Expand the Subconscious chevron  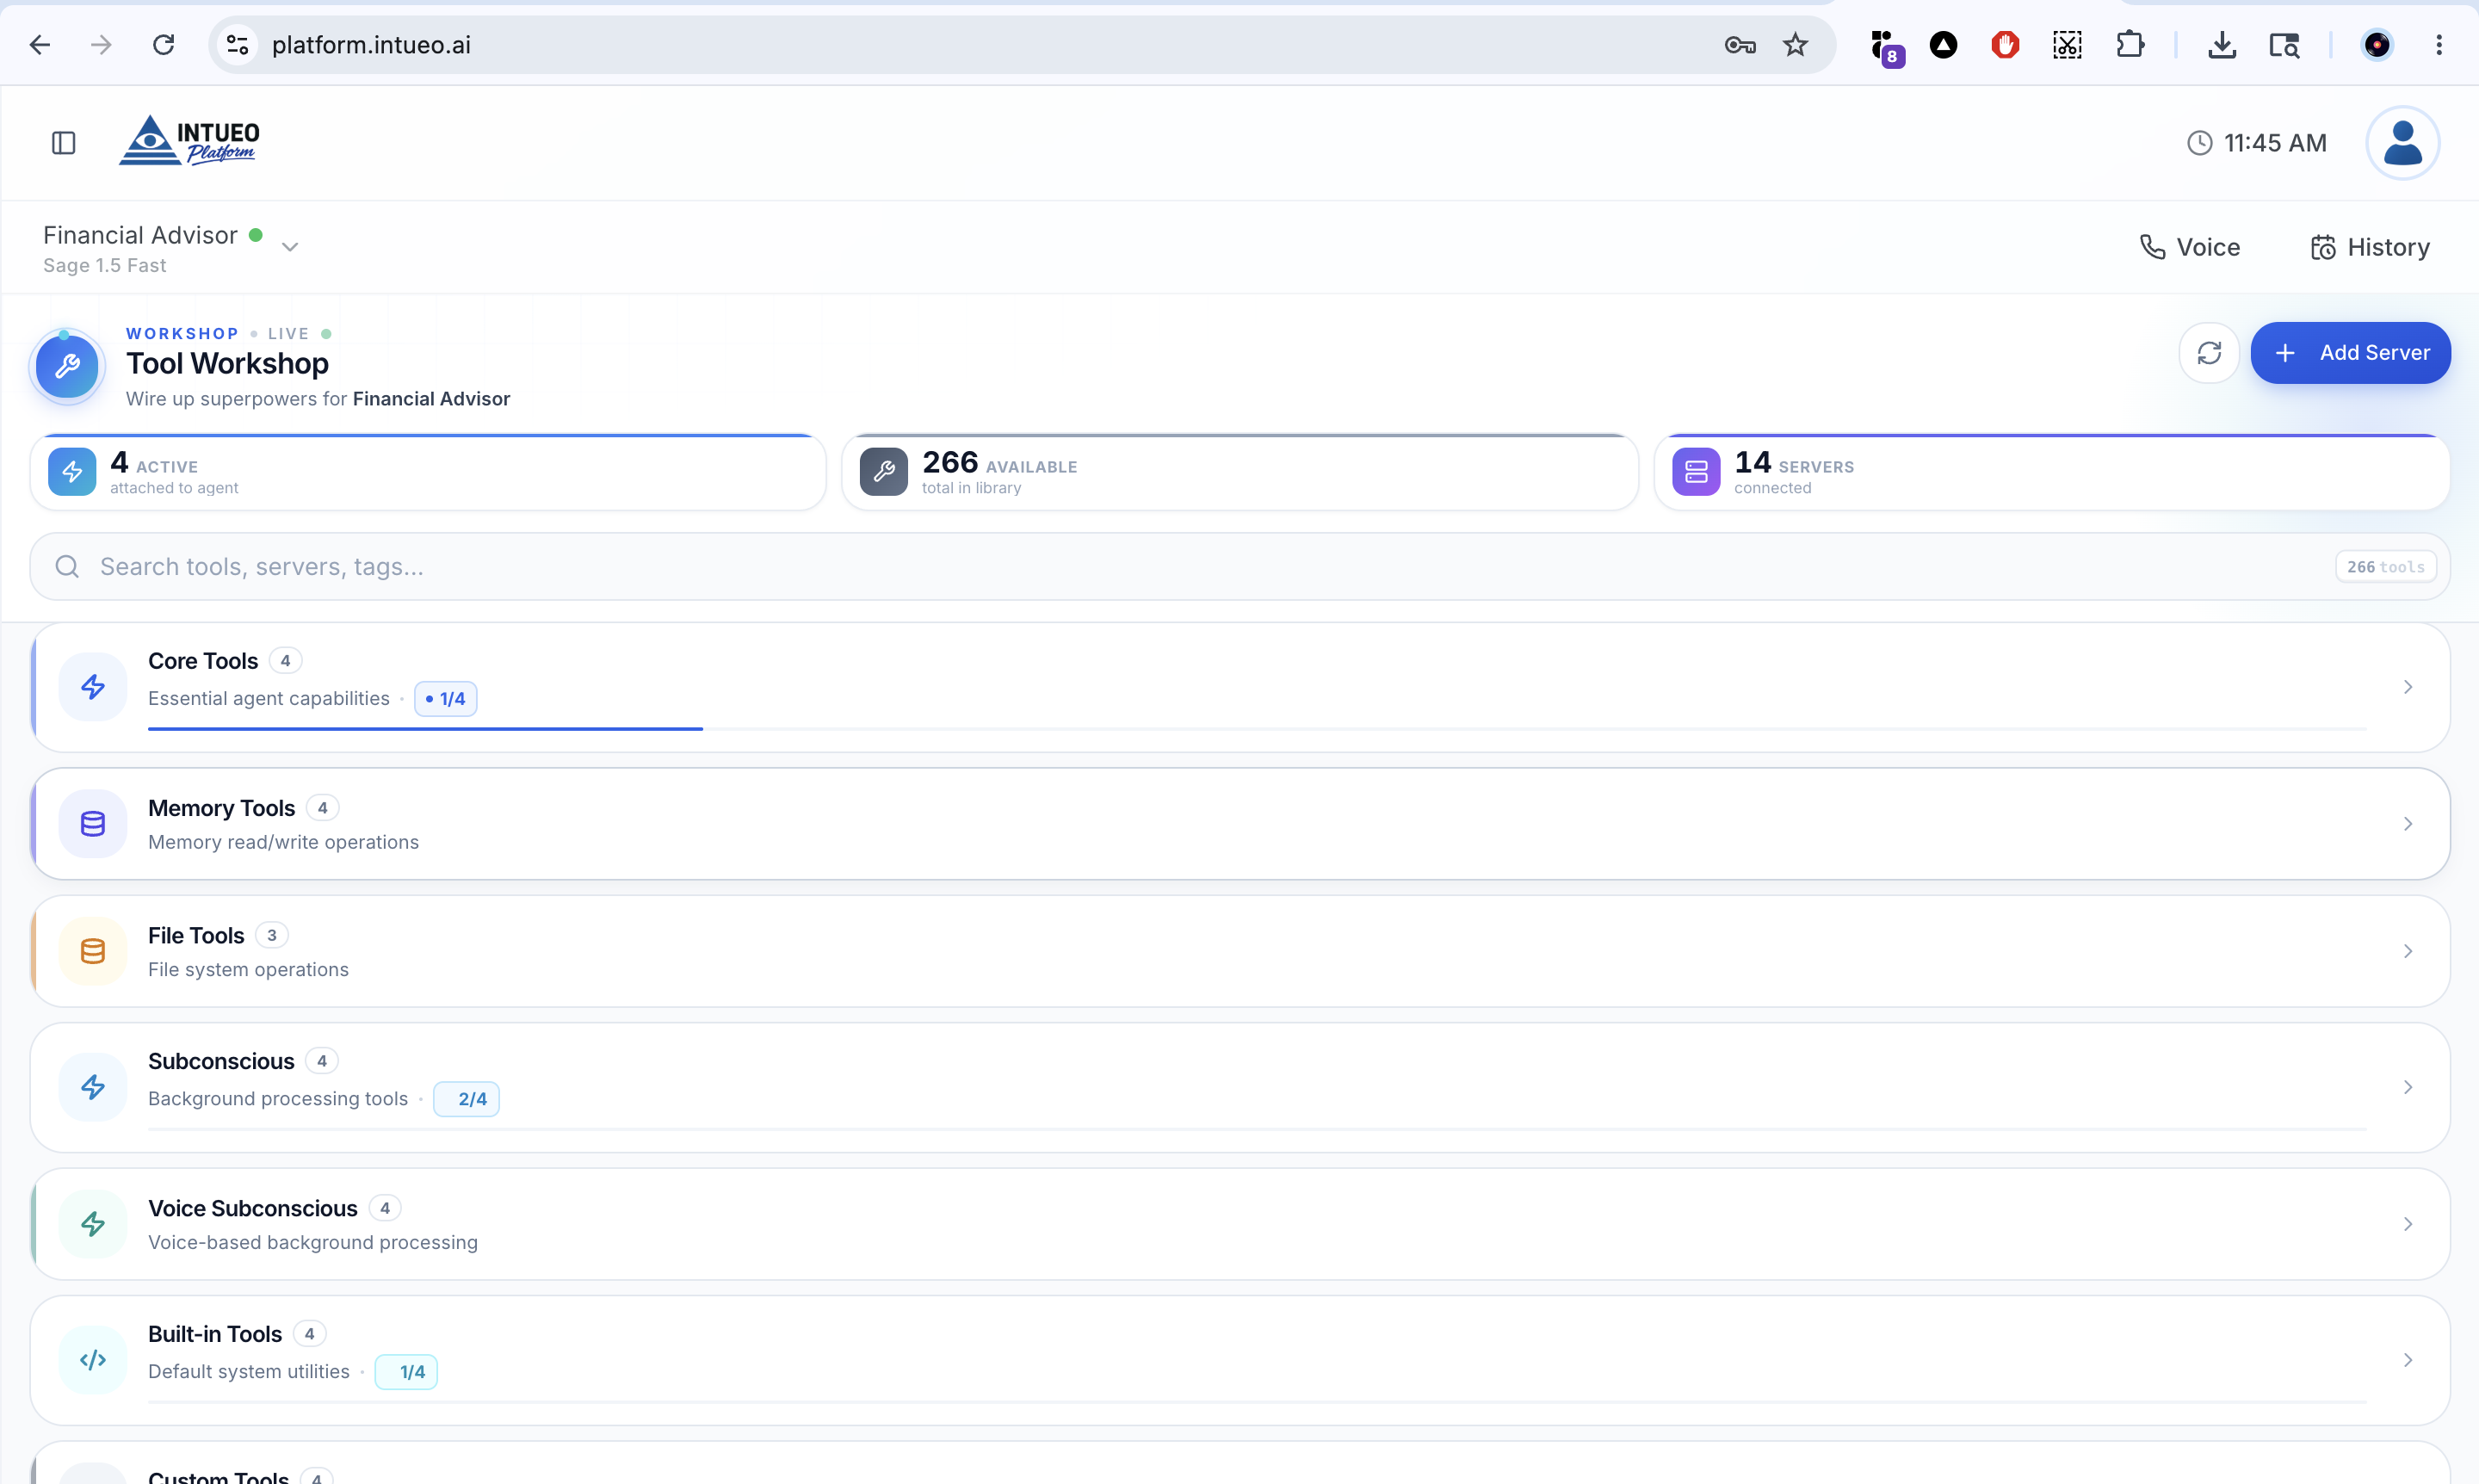tap(2407, 1087)
